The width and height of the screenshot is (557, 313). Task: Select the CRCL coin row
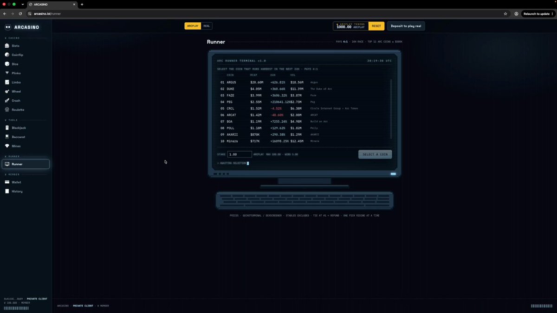point(304,108)
